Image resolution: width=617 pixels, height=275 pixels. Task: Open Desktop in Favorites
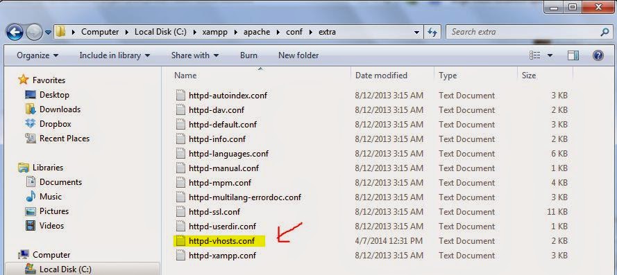pyautogui.click(x=54, y=95)
